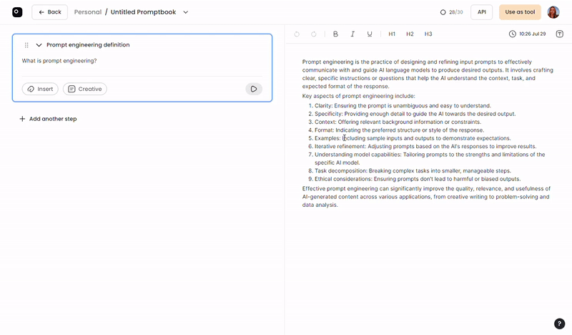Click the line 'Key aspects of prompt engineering include:'
This screenshot has width=572, height=335.
(x=359, y=96)
